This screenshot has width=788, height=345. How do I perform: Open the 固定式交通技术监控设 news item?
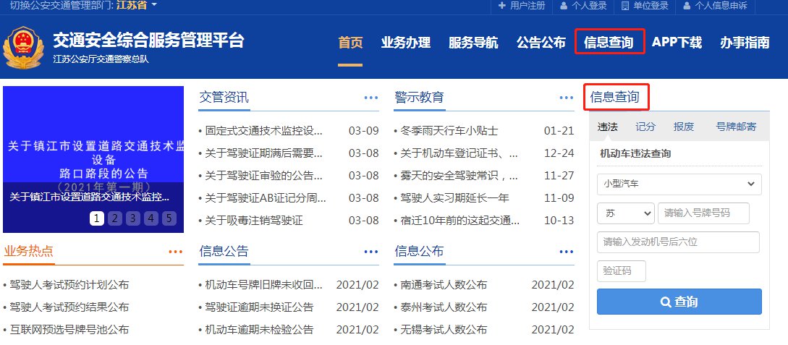coord(264,131)
